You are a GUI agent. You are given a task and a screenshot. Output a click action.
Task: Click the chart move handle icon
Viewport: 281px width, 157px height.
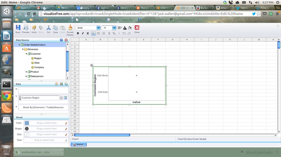click(92, 65)
